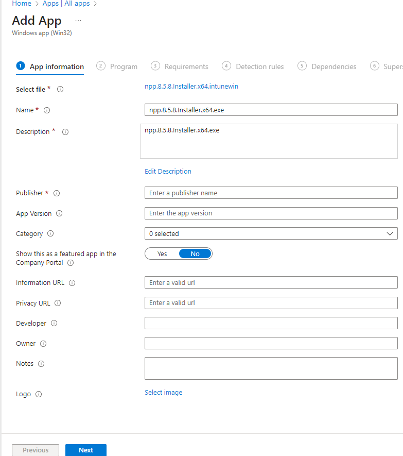Click info icon beside Name label
This screenshot has height=456, width=403.
(47, 110)
